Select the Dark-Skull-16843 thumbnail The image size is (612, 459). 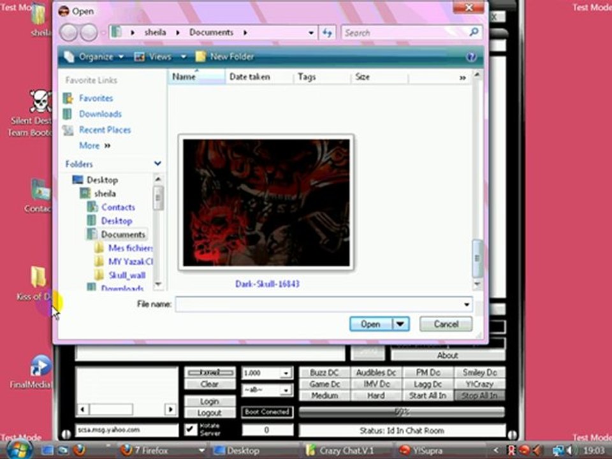[266, 203]
